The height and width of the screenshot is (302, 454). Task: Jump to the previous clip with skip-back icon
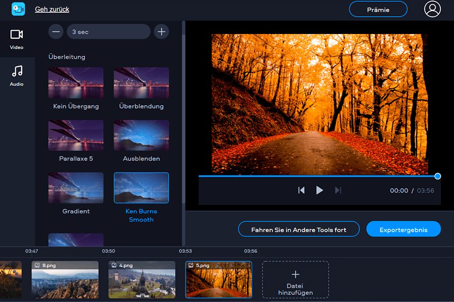point(302,190)
